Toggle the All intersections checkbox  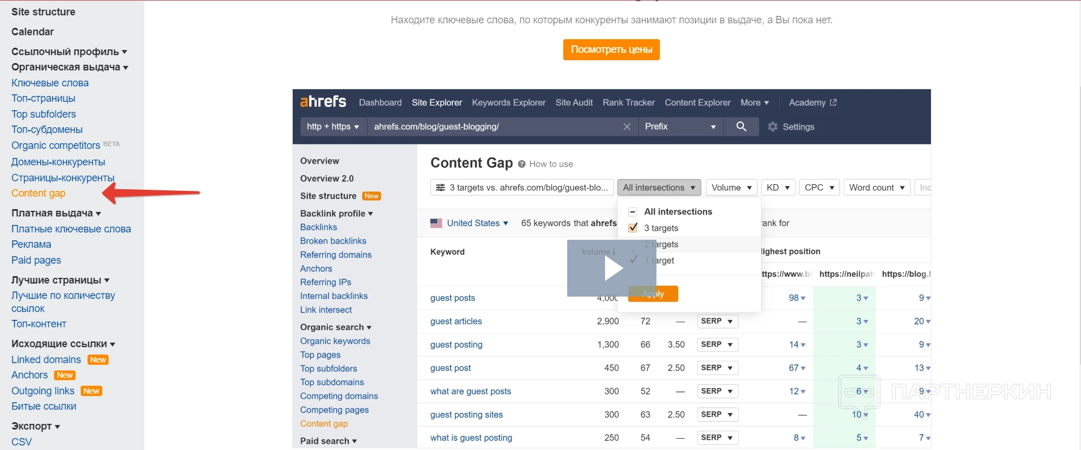coord(633,212)
